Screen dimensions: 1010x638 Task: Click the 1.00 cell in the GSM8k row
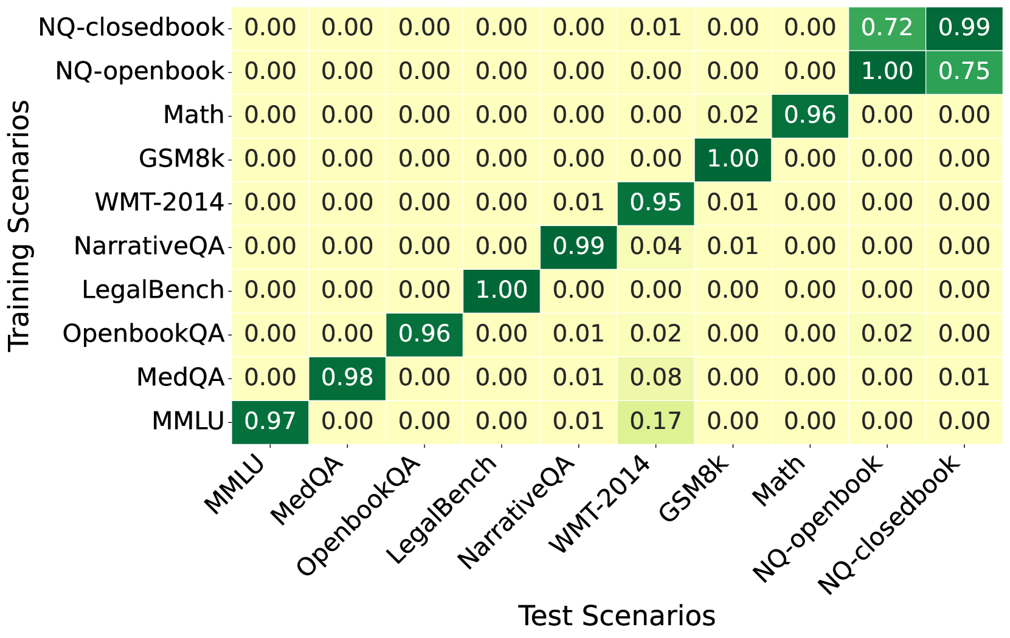point(733,159)
